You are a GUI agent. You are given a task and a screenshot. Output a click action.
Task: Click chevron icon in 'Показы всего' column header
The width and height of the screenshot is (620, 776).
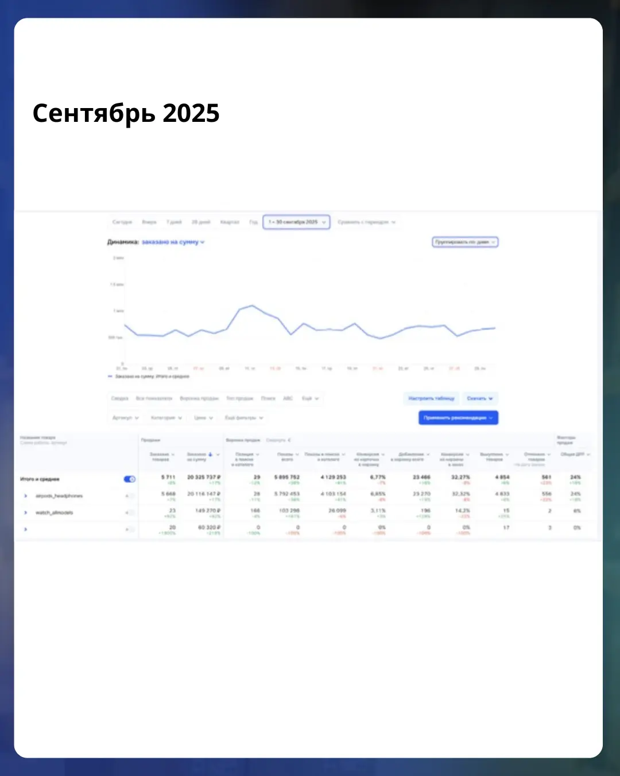pos(297,455)
